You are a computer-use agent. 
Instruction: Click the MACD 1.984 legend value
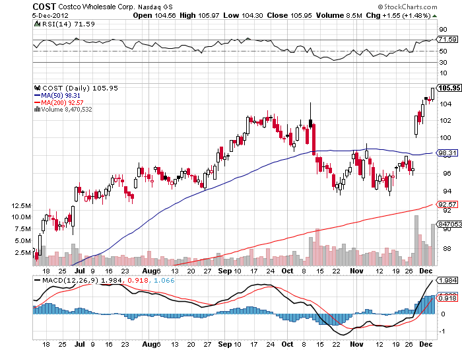pyautogui.click(x=111, y=280)
